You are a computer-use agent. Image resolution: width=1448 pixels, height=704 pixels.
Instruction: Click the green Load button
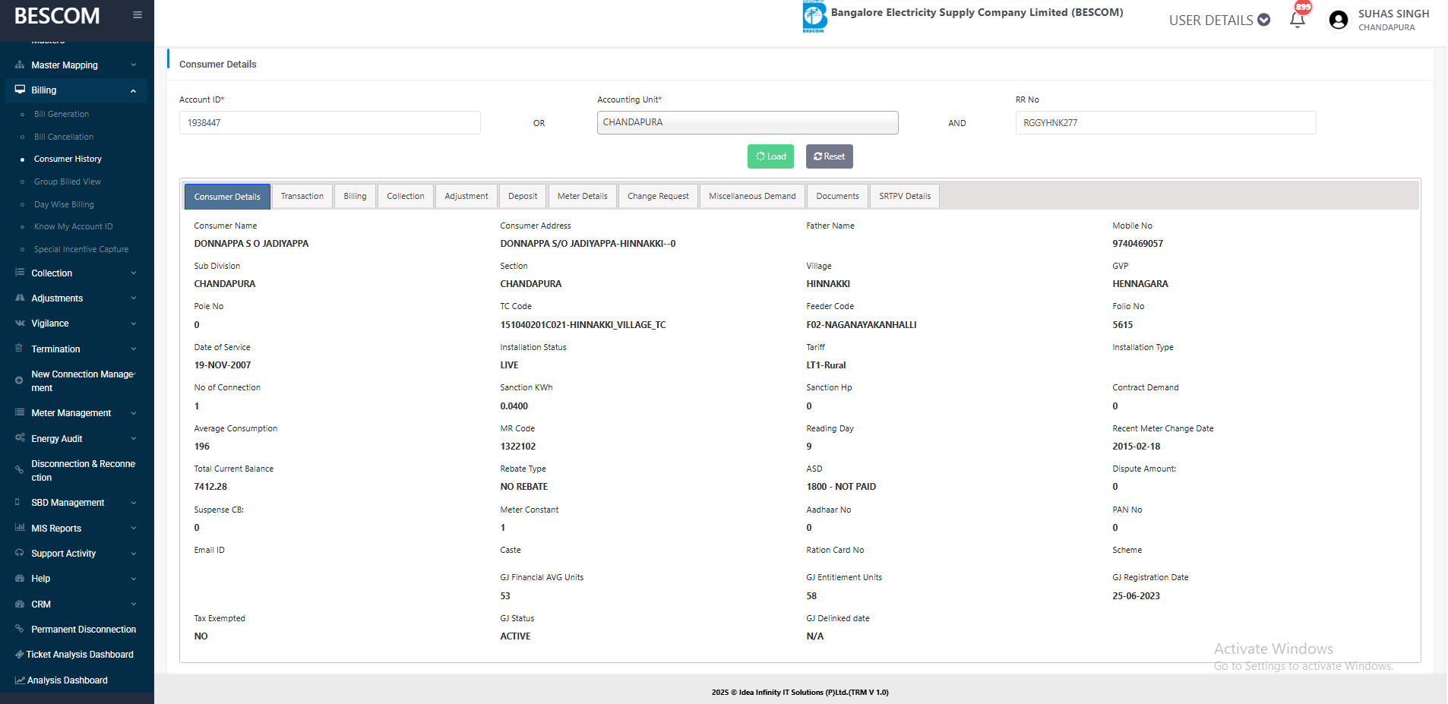[771, 156]
